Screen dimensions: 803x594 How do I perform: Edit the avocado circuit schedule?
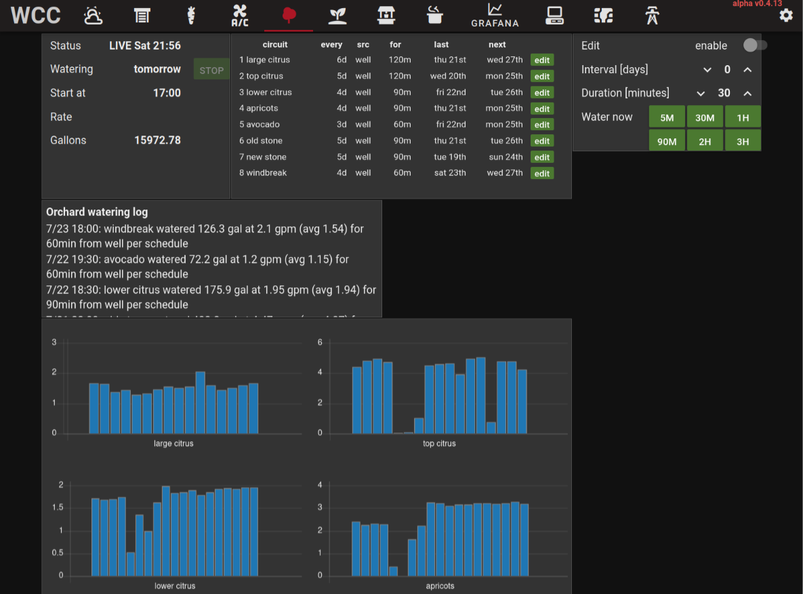coord(541,125)
